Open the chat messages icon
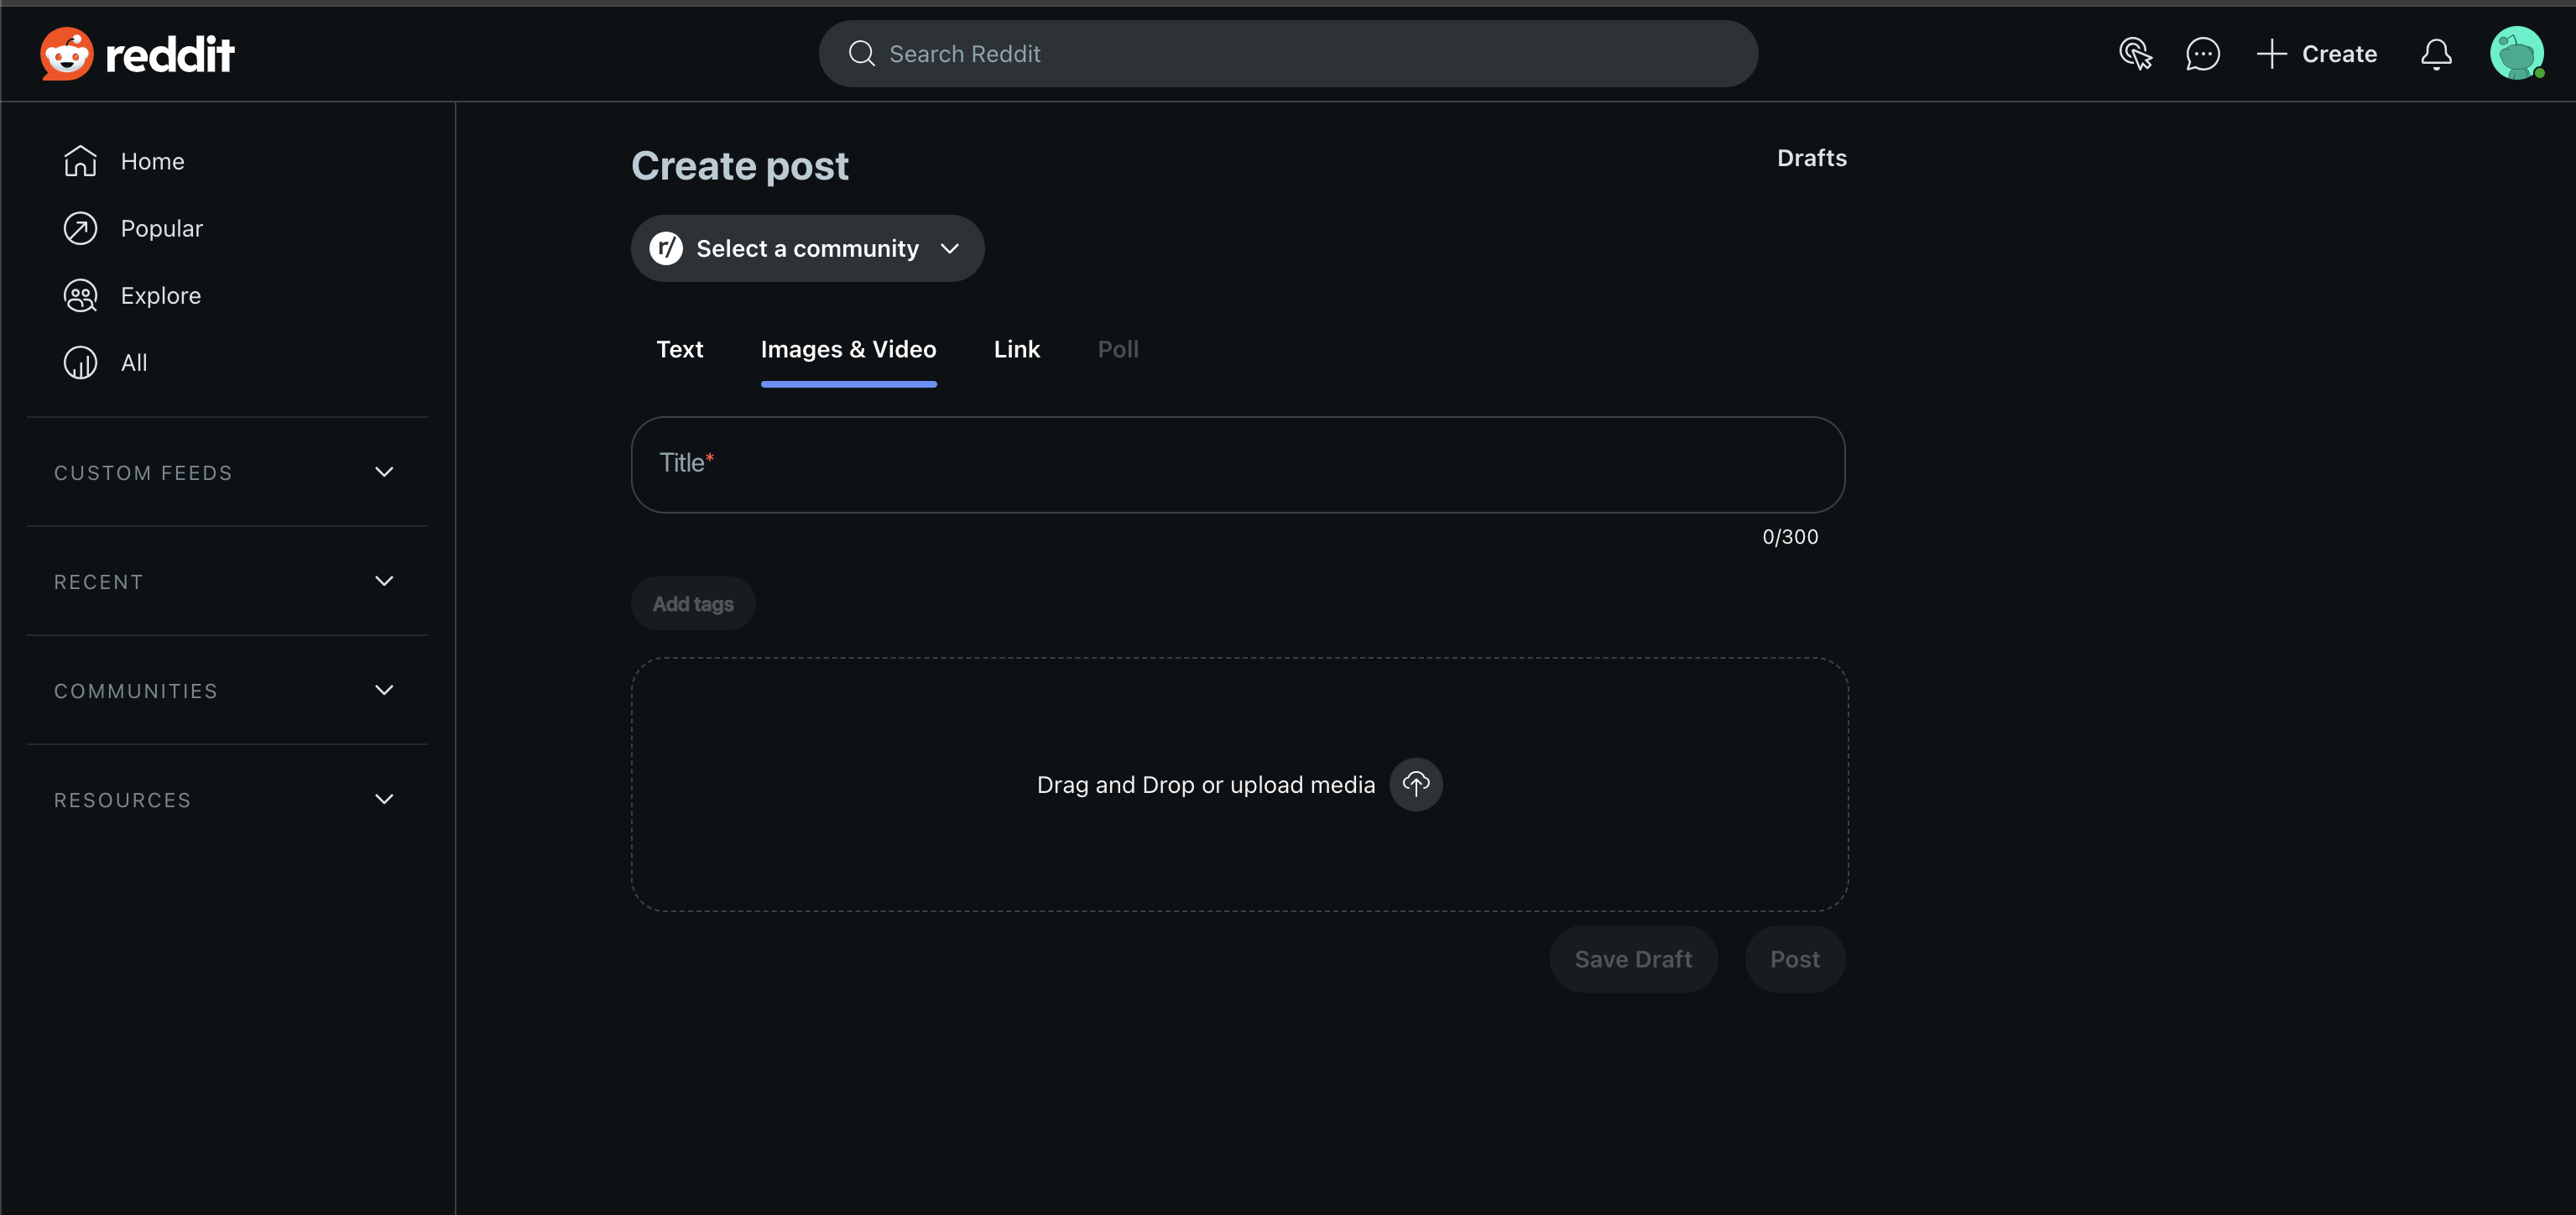 (x=2202, y=54)
